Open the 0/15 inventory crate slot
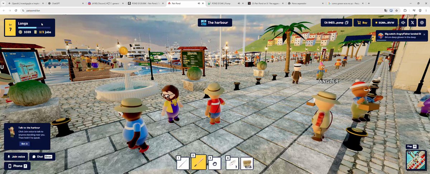This screenshot has height=174, width=430. 247,163
